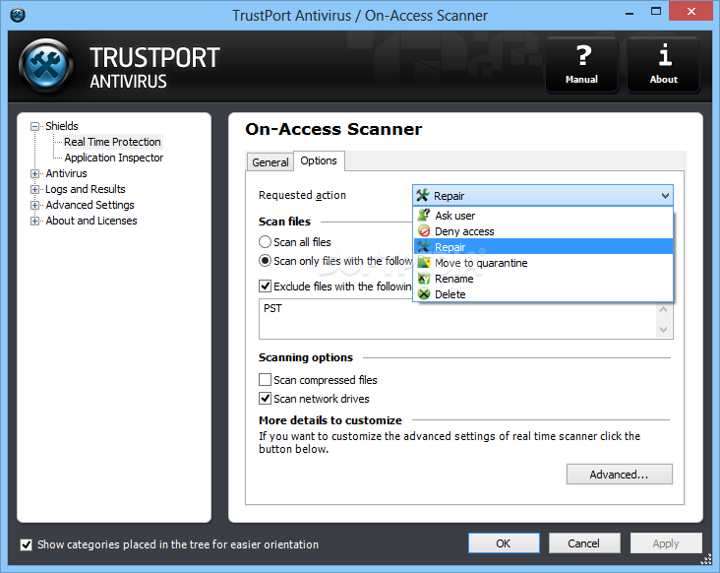Maximize the TrustPort Antivirus window
The image size is (720, 573).
click(656, 12)
